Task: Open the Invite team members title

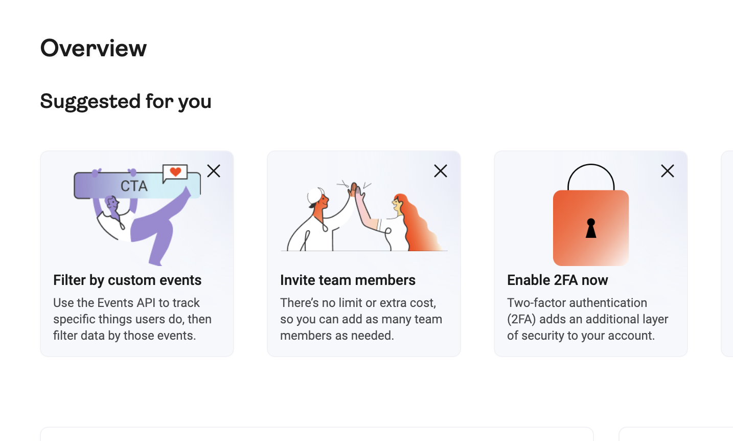Action: pos(348,280)
